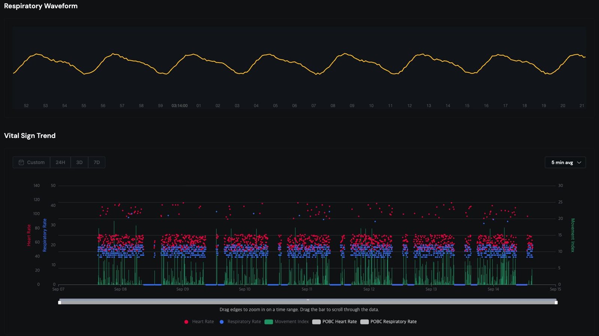
Task: Click the red Heart Rate legend dot
Action: point(186,322)
